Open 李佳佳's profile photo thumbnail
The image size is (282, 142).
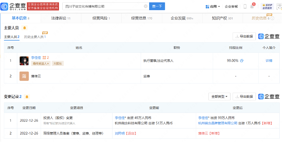pyautogui.click(x=24, y=61)
